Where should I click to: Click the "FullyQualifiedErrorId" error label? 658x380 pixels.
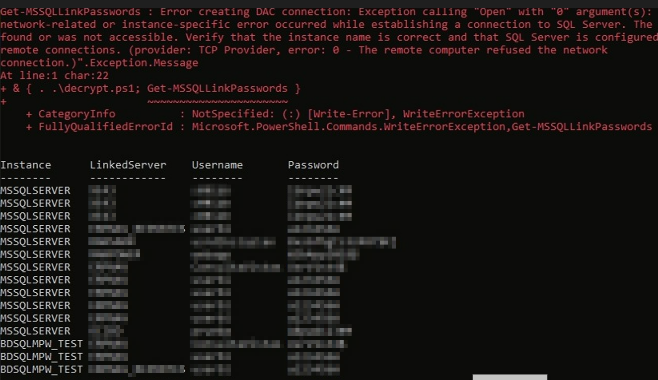(105, 127)
